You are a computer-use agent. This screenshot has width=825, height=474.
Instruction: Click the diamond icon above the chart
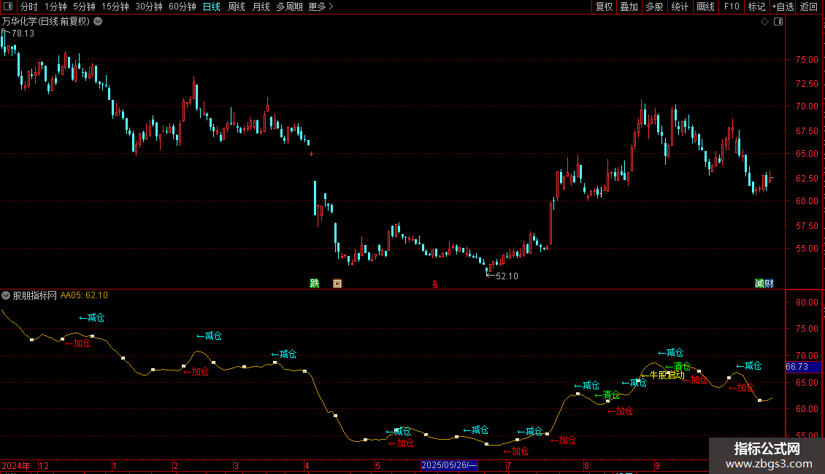[765, 22]
